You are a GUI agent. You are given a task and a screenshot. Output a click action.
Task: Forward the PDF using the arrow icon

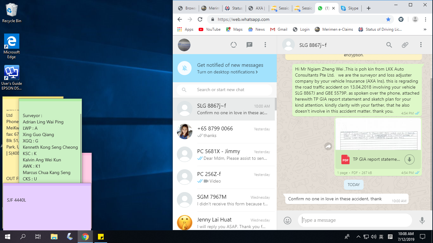tap(328, 146)
